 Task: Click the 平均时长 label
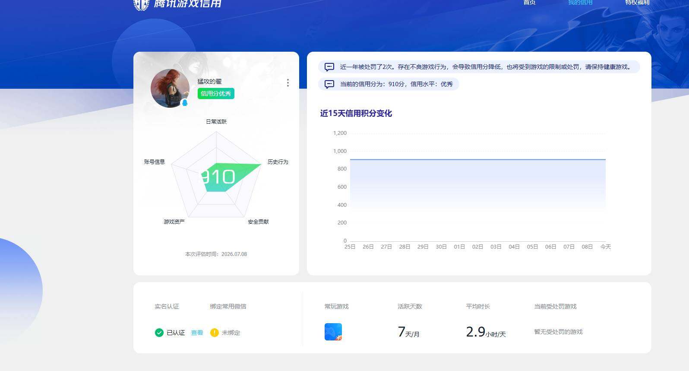tap(478, 306)
